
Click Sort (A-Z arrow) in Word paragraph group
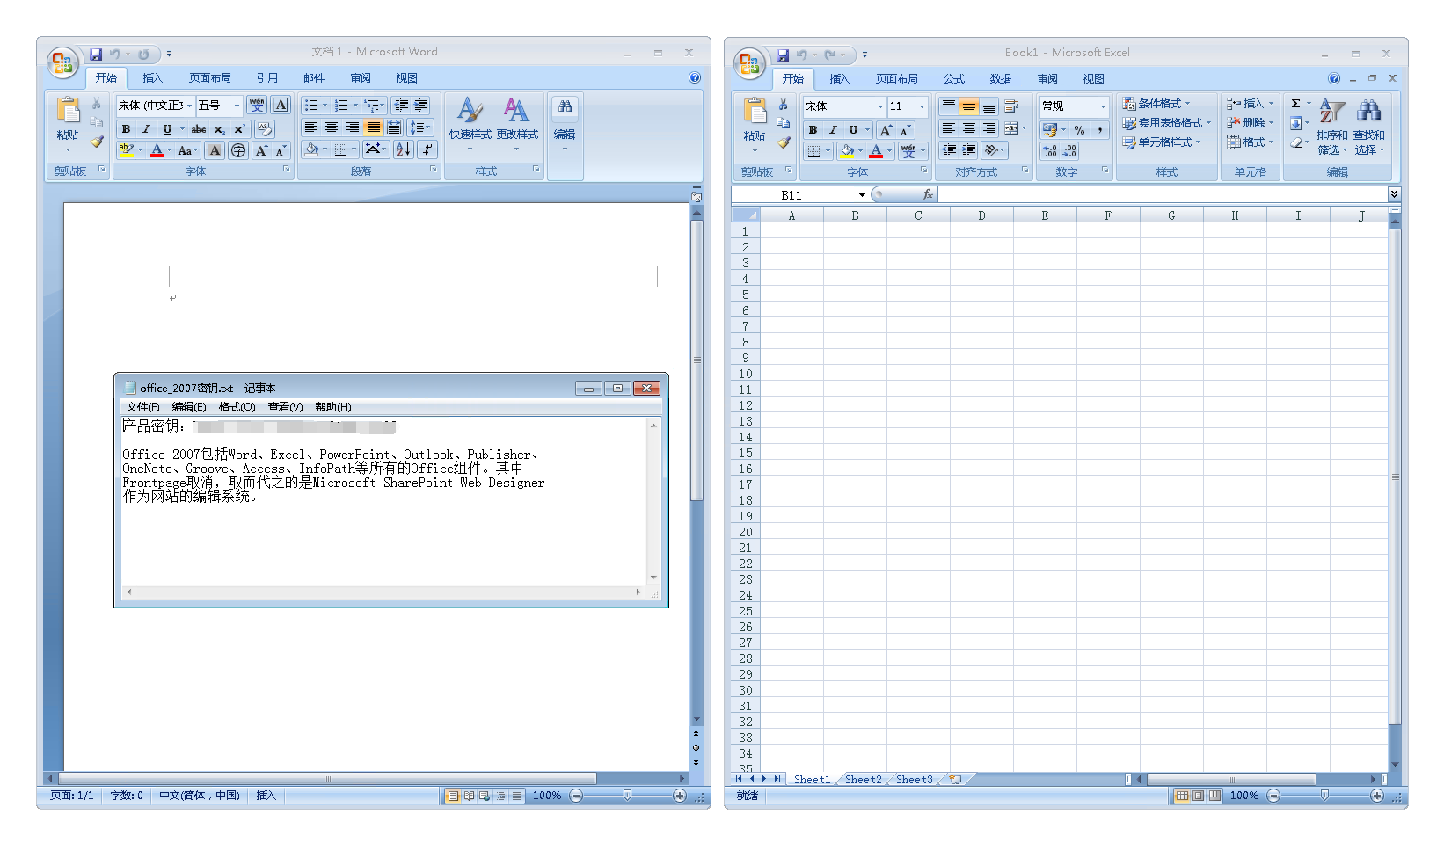(x=403, y=149)
